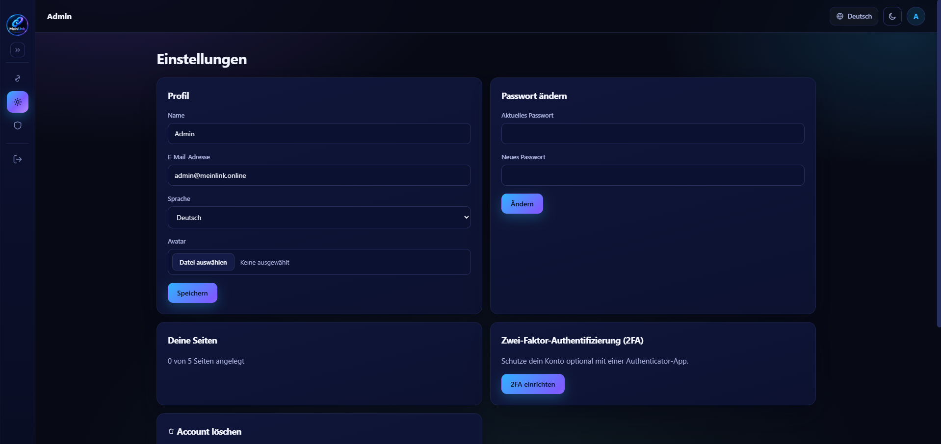Click the Authenticator-App description text
The image size is (941, 444).
(595, 361)
